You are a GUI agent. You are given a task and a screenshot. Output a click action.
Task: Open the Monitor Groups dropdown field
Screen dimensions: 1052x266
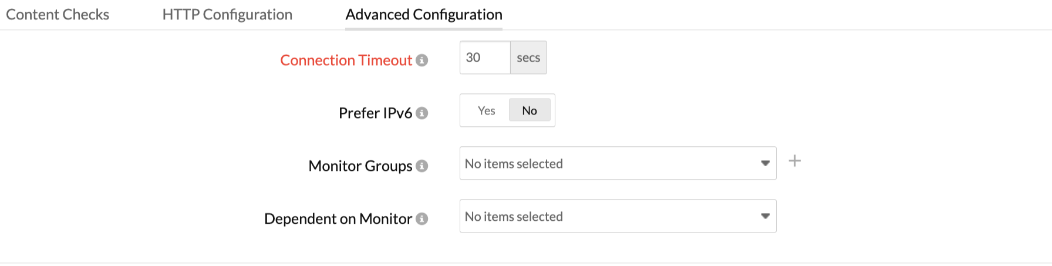(605, 163)
